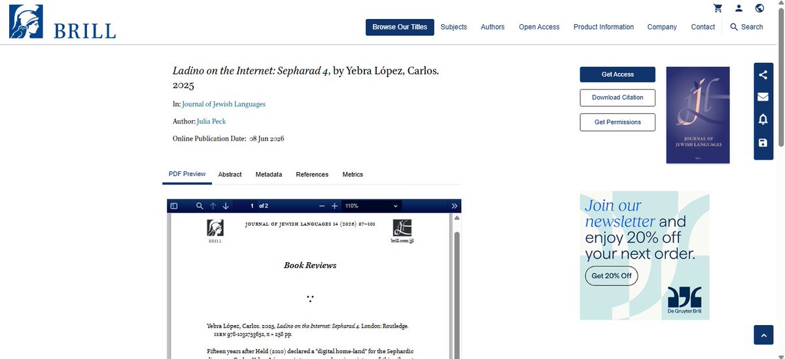This screenshot has height=359, width=785.
Task: Click the Get Access button
Action: click(618, 75)
